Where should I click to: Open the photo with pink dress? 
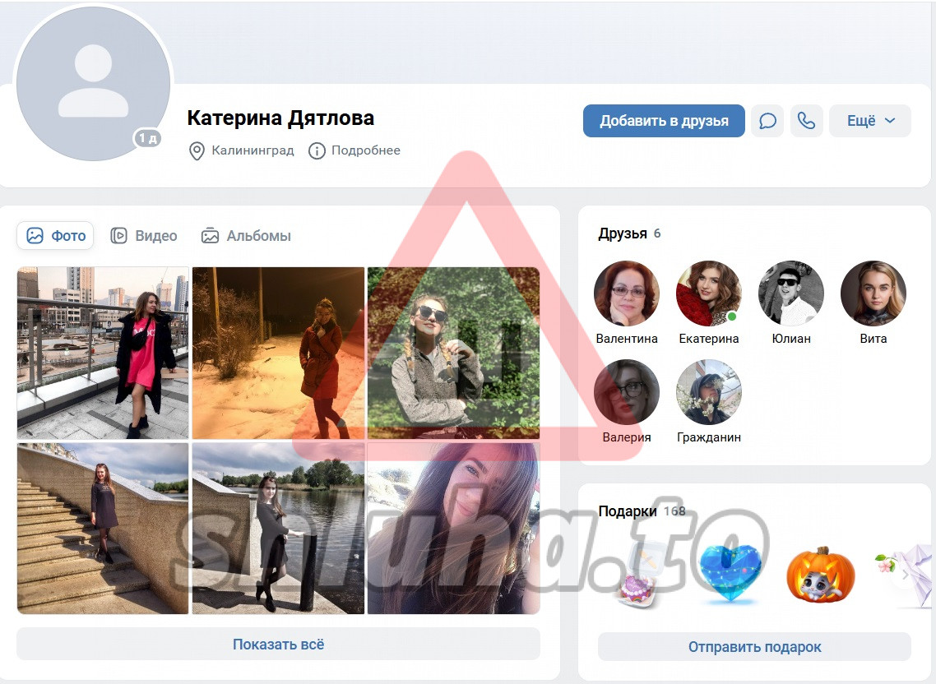pyautogui.click(x=103, y=353)
